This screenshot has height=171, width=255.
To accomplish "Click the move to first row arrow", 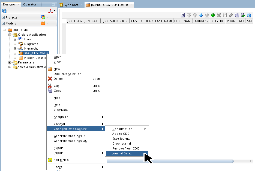I will (x=189, y=15).
